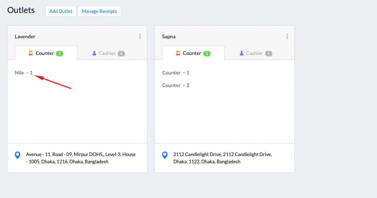Click the Lavender outlet name
377x198 pixels.
coord(25,36)
